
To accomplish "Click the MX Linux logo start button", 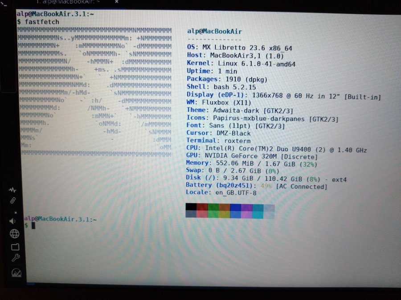I will pos(16,273).
